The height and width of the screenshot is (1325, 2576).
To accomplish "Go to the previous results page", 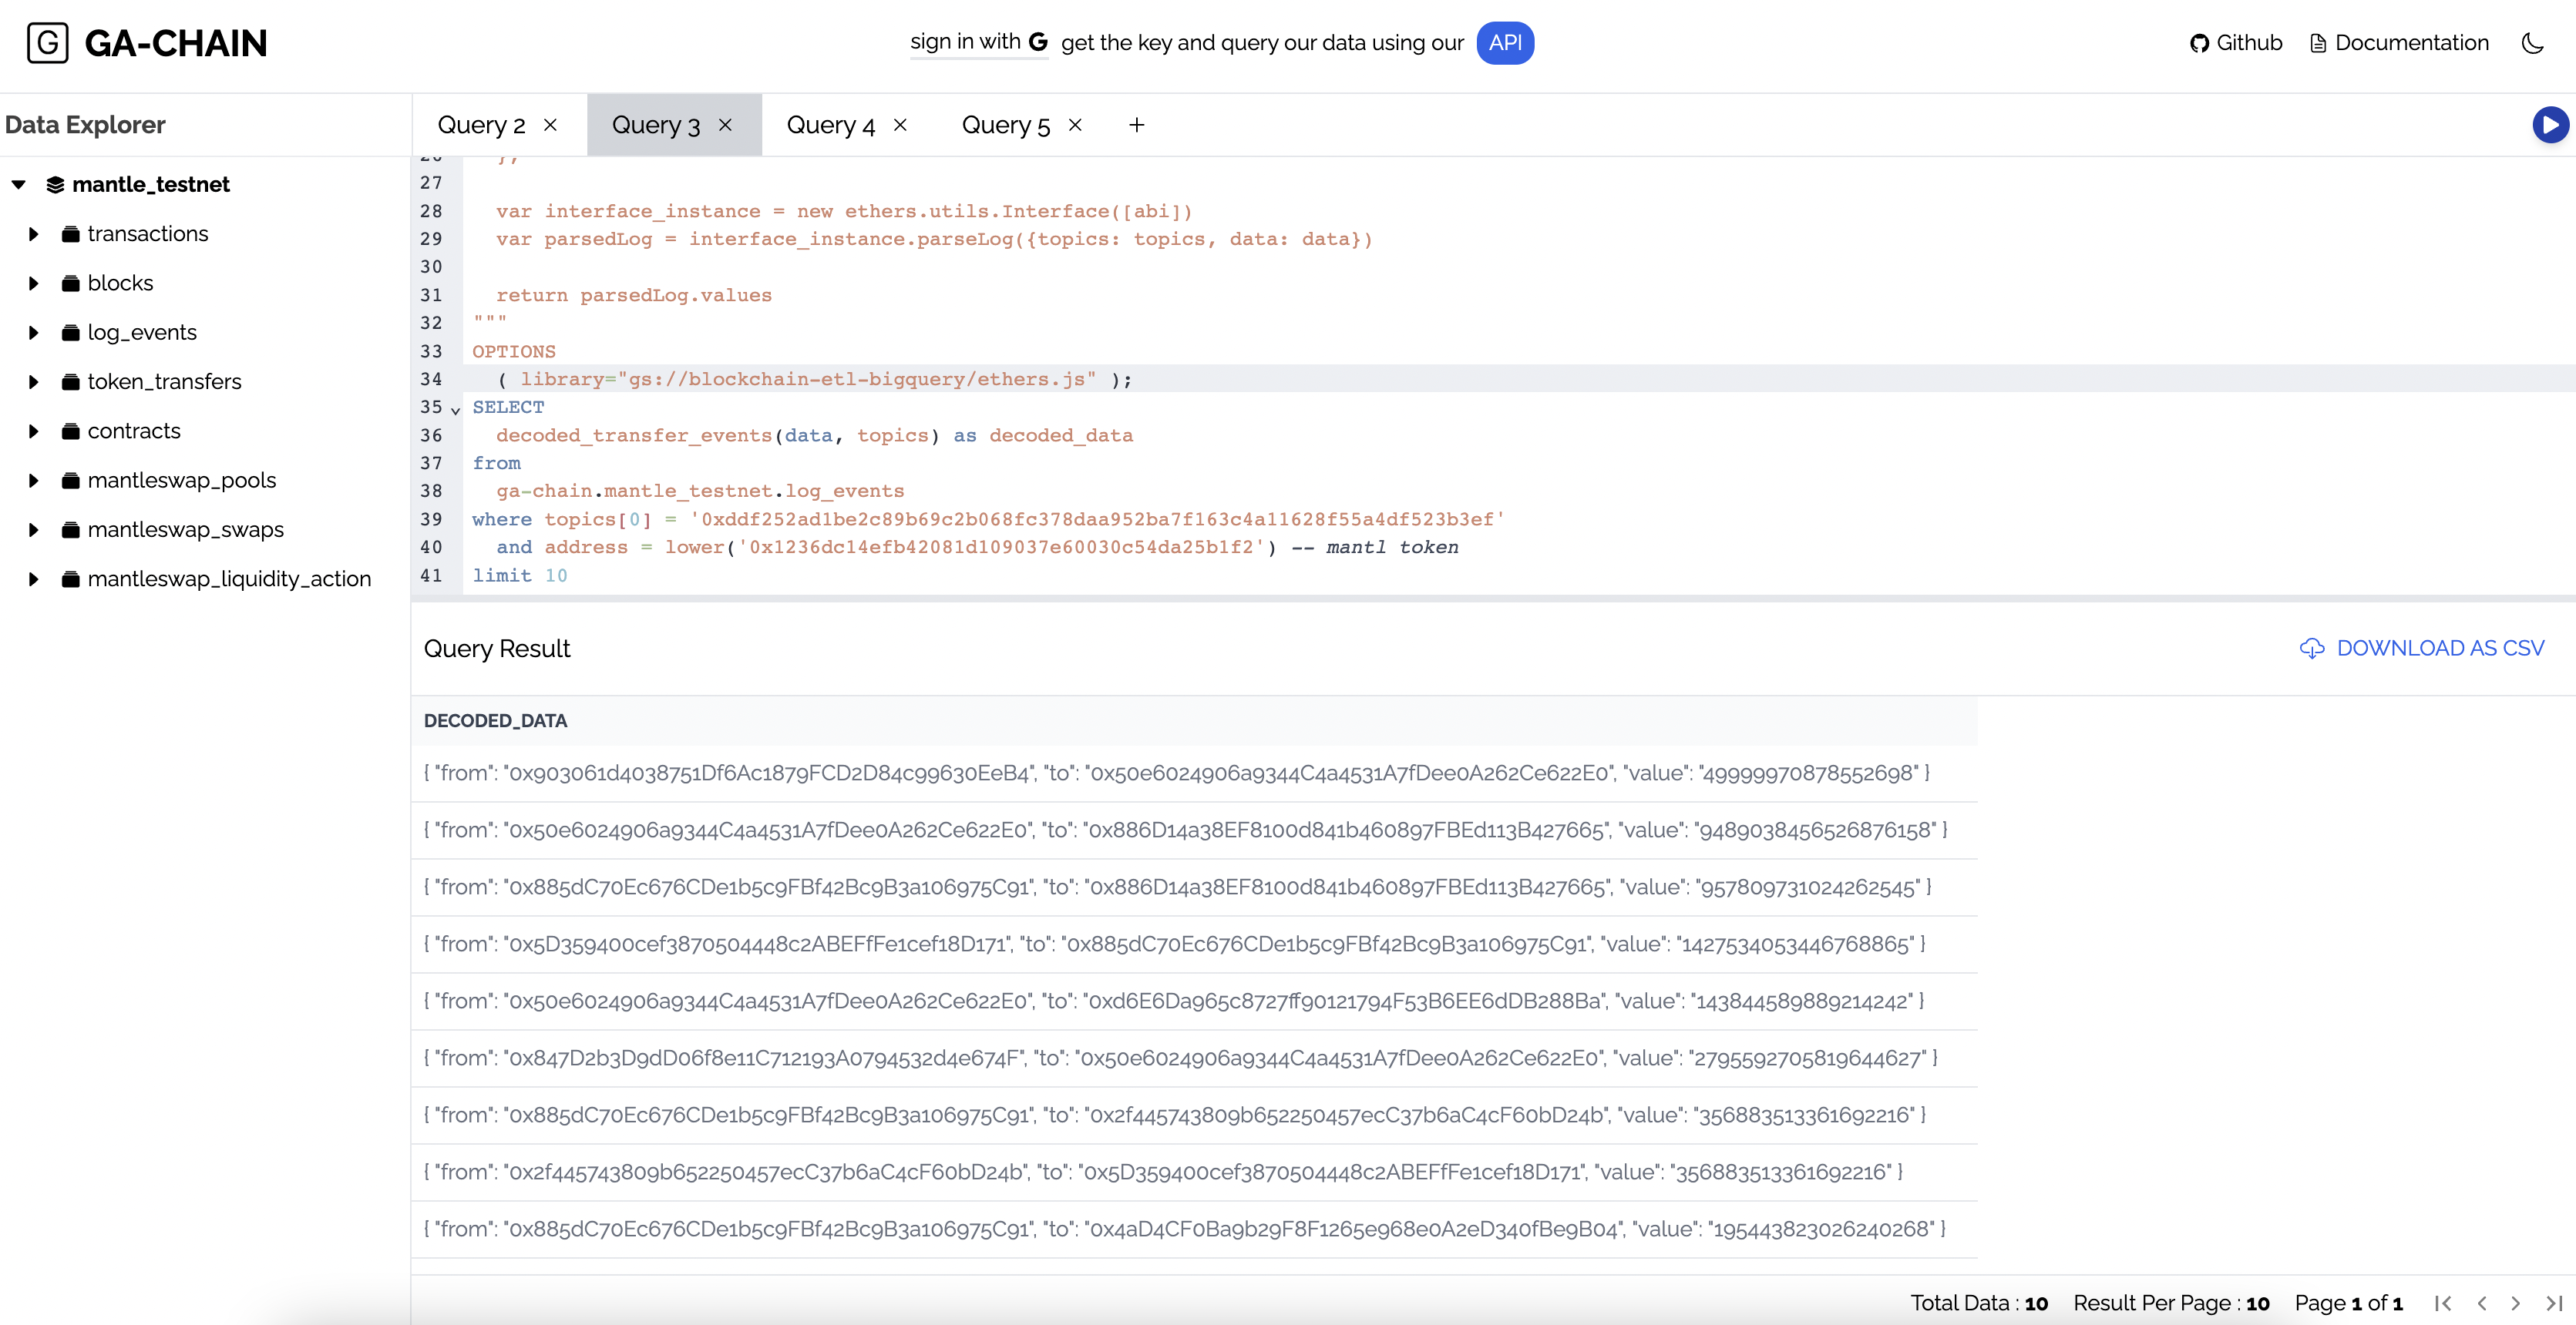I will (2480, 1303).
